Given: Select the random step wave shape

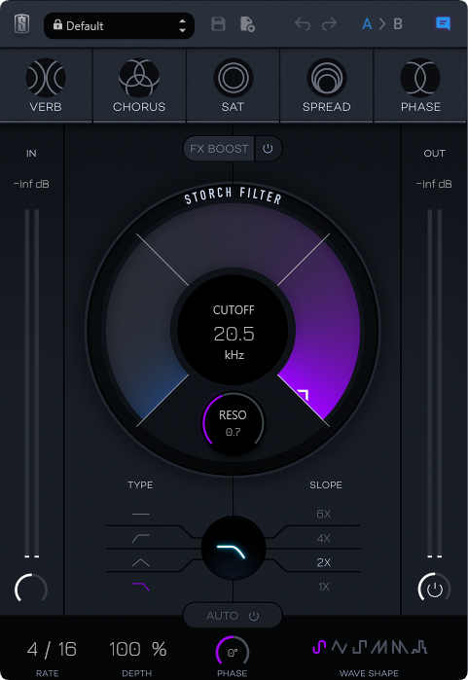Looking at the screenshot, I should (x=419, y=647).
